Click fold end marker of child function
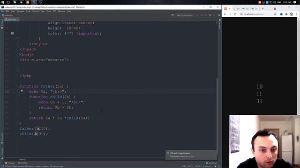 coord(18,112)
